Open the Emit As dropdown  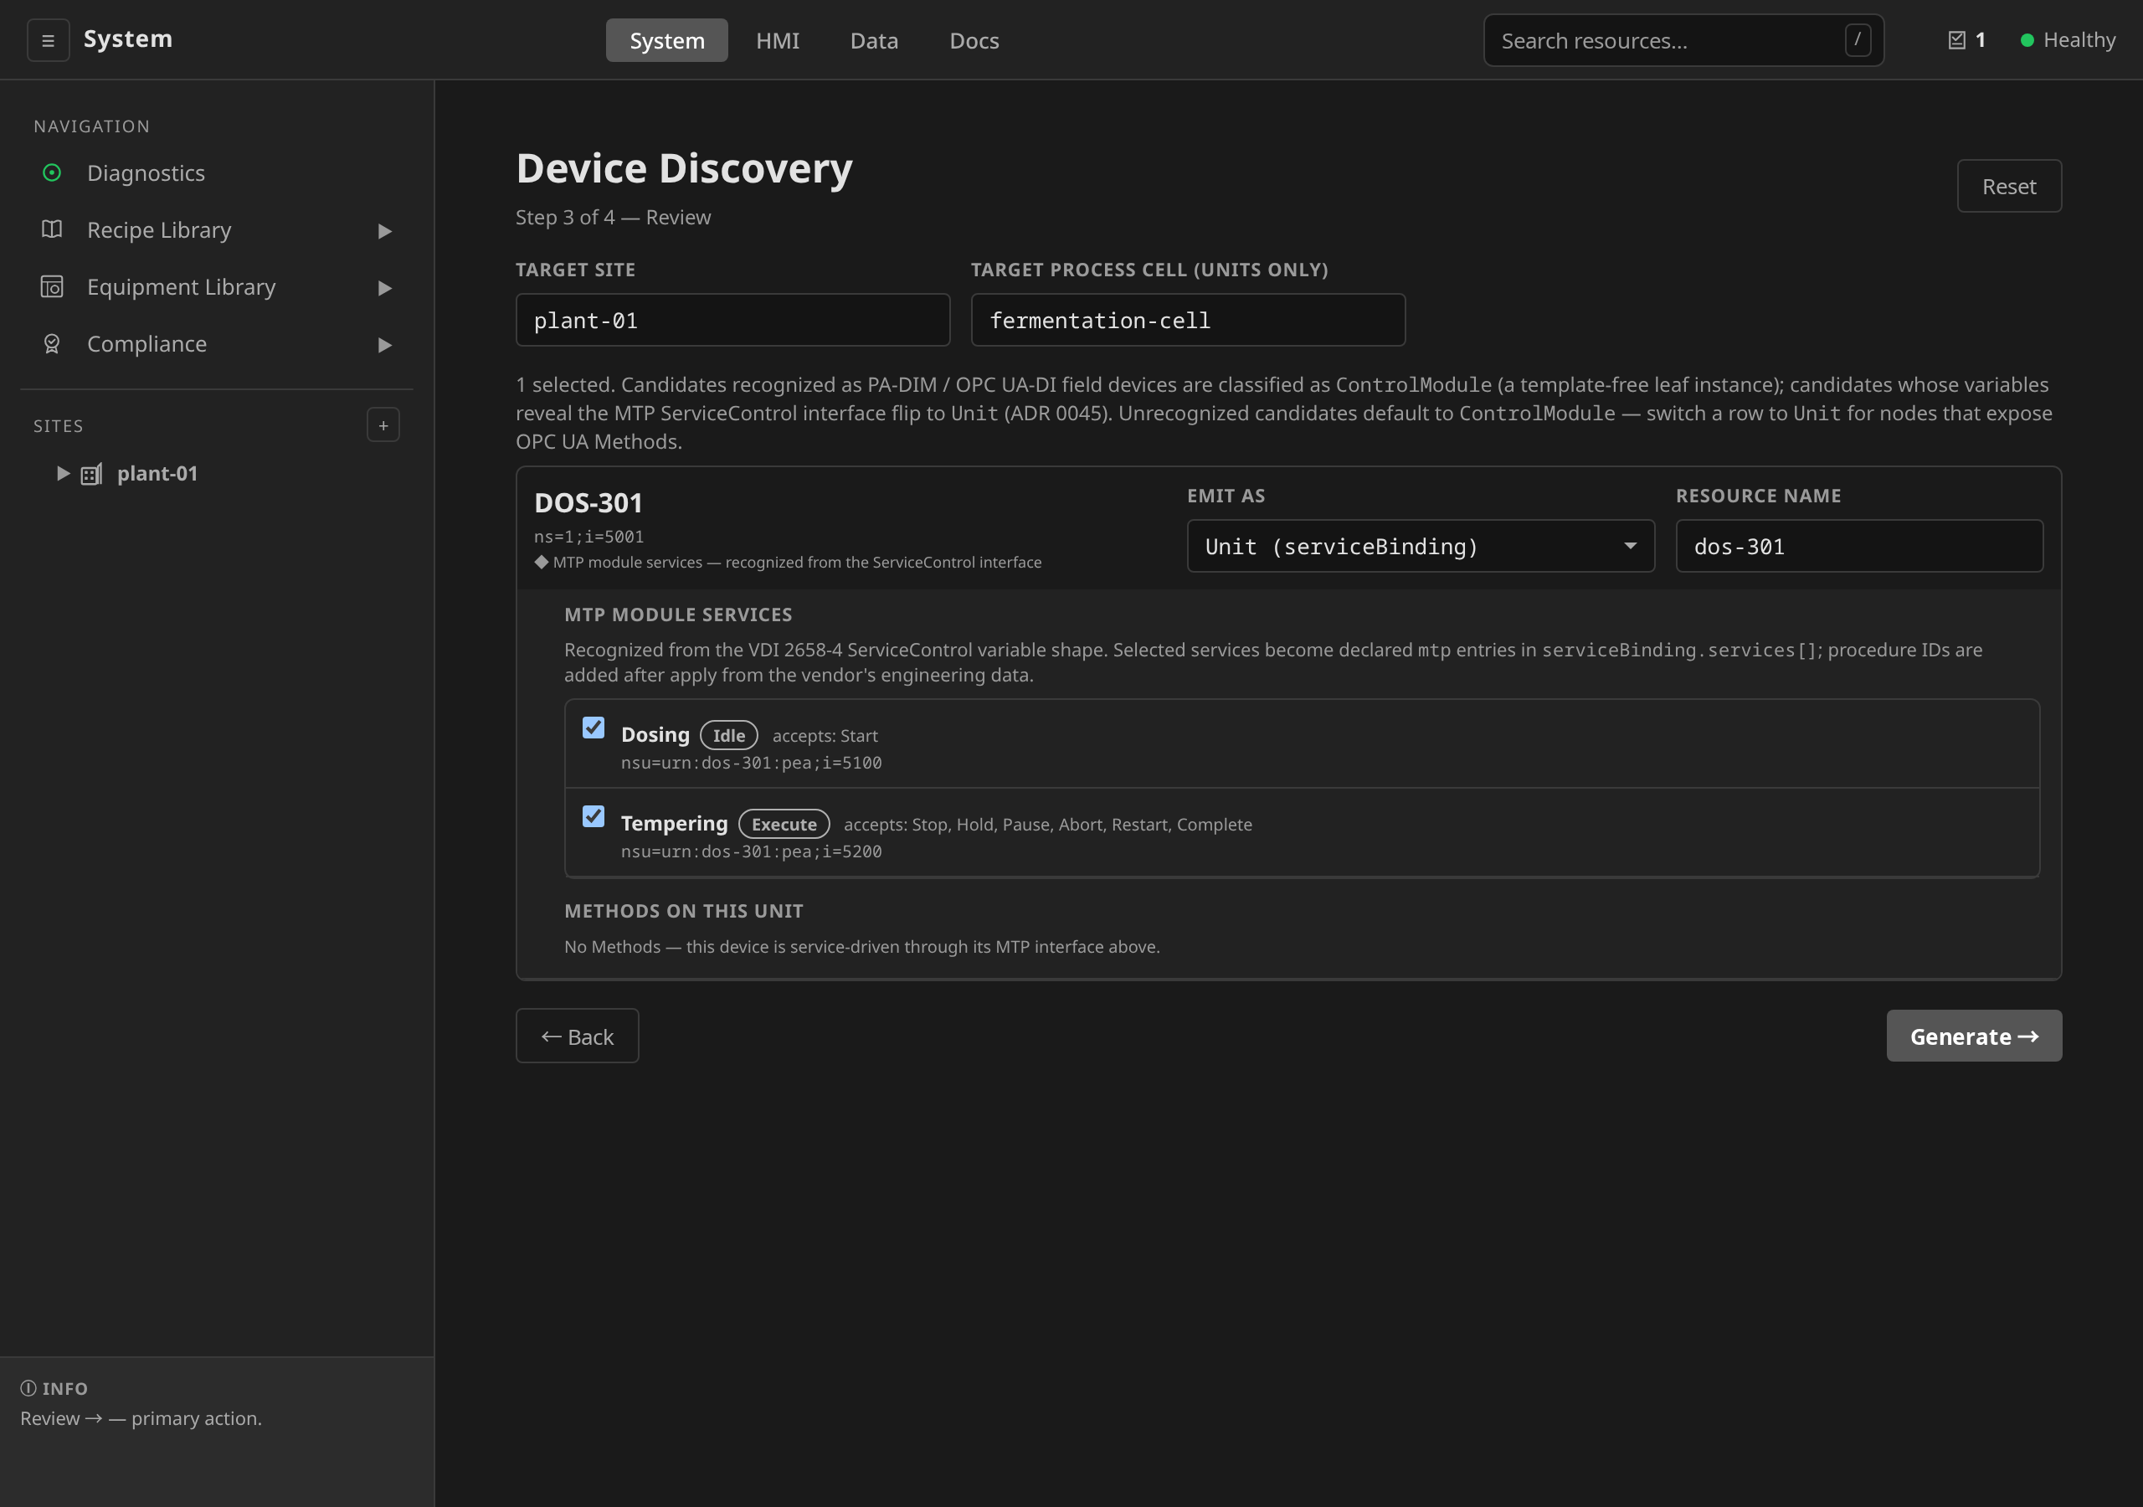(x=1421, y=546)
